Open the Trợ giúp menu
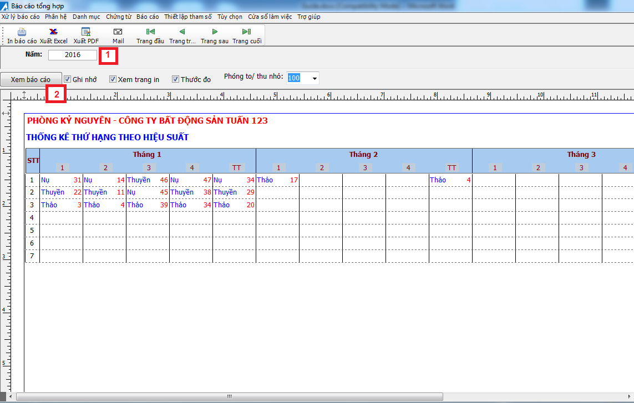This screenshot has width=634, height=403. click(x=309, y=17)
